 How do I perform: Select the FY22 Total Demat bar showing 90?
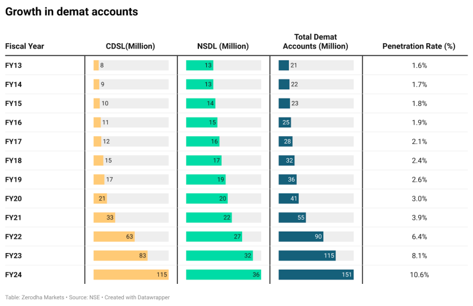pyautogui.click(x=301, y=236)
